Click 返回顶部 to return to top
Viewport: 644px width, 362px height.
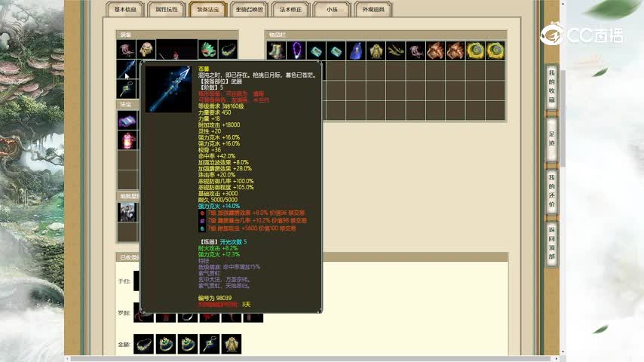point(551,243)
